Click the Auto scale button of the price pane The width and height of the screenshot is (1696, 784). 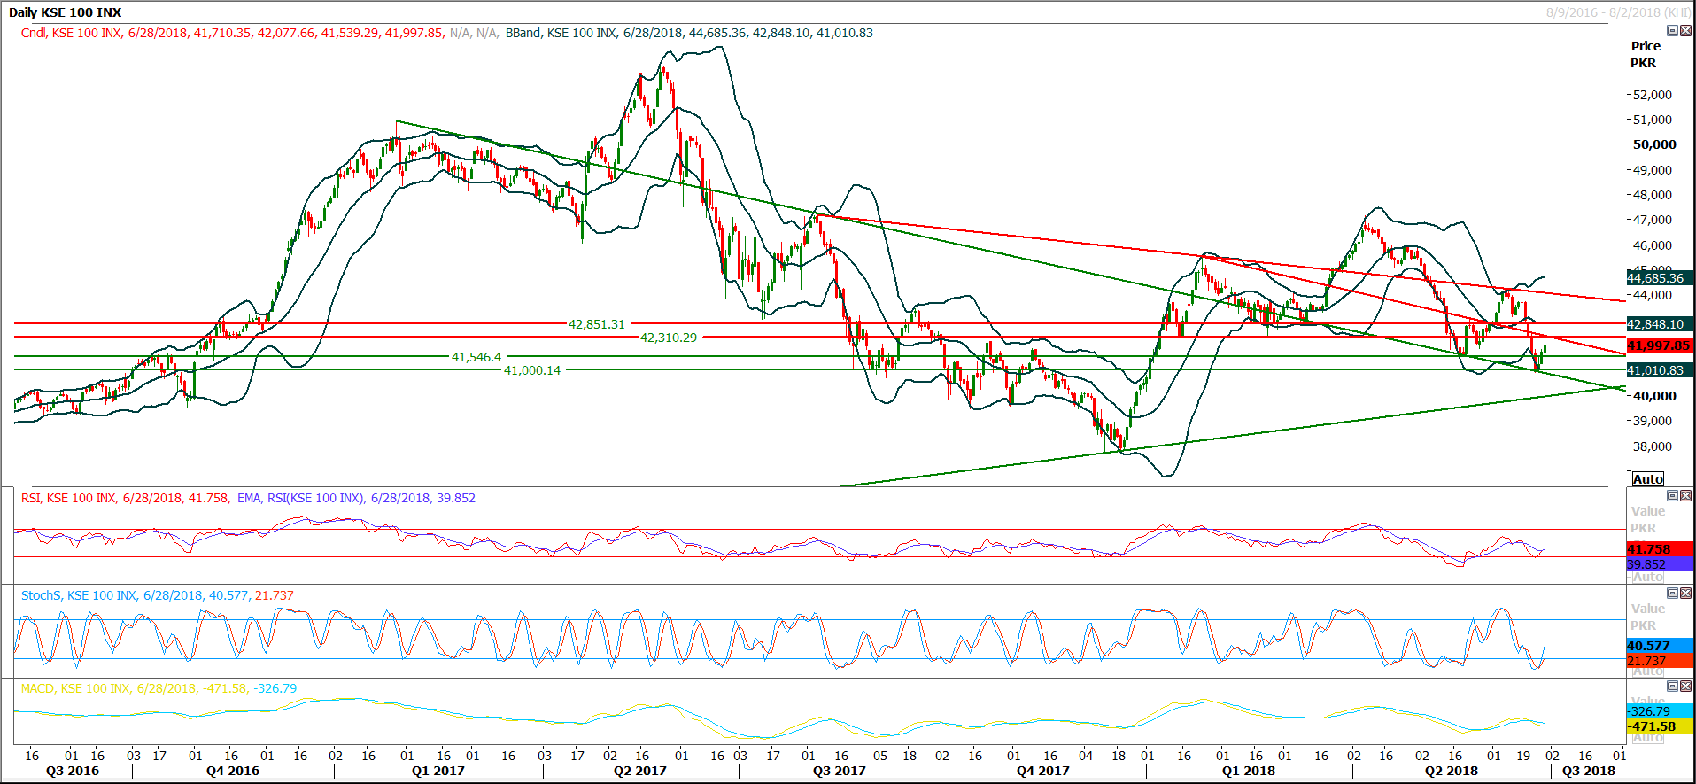click(x=1648, y=478)
